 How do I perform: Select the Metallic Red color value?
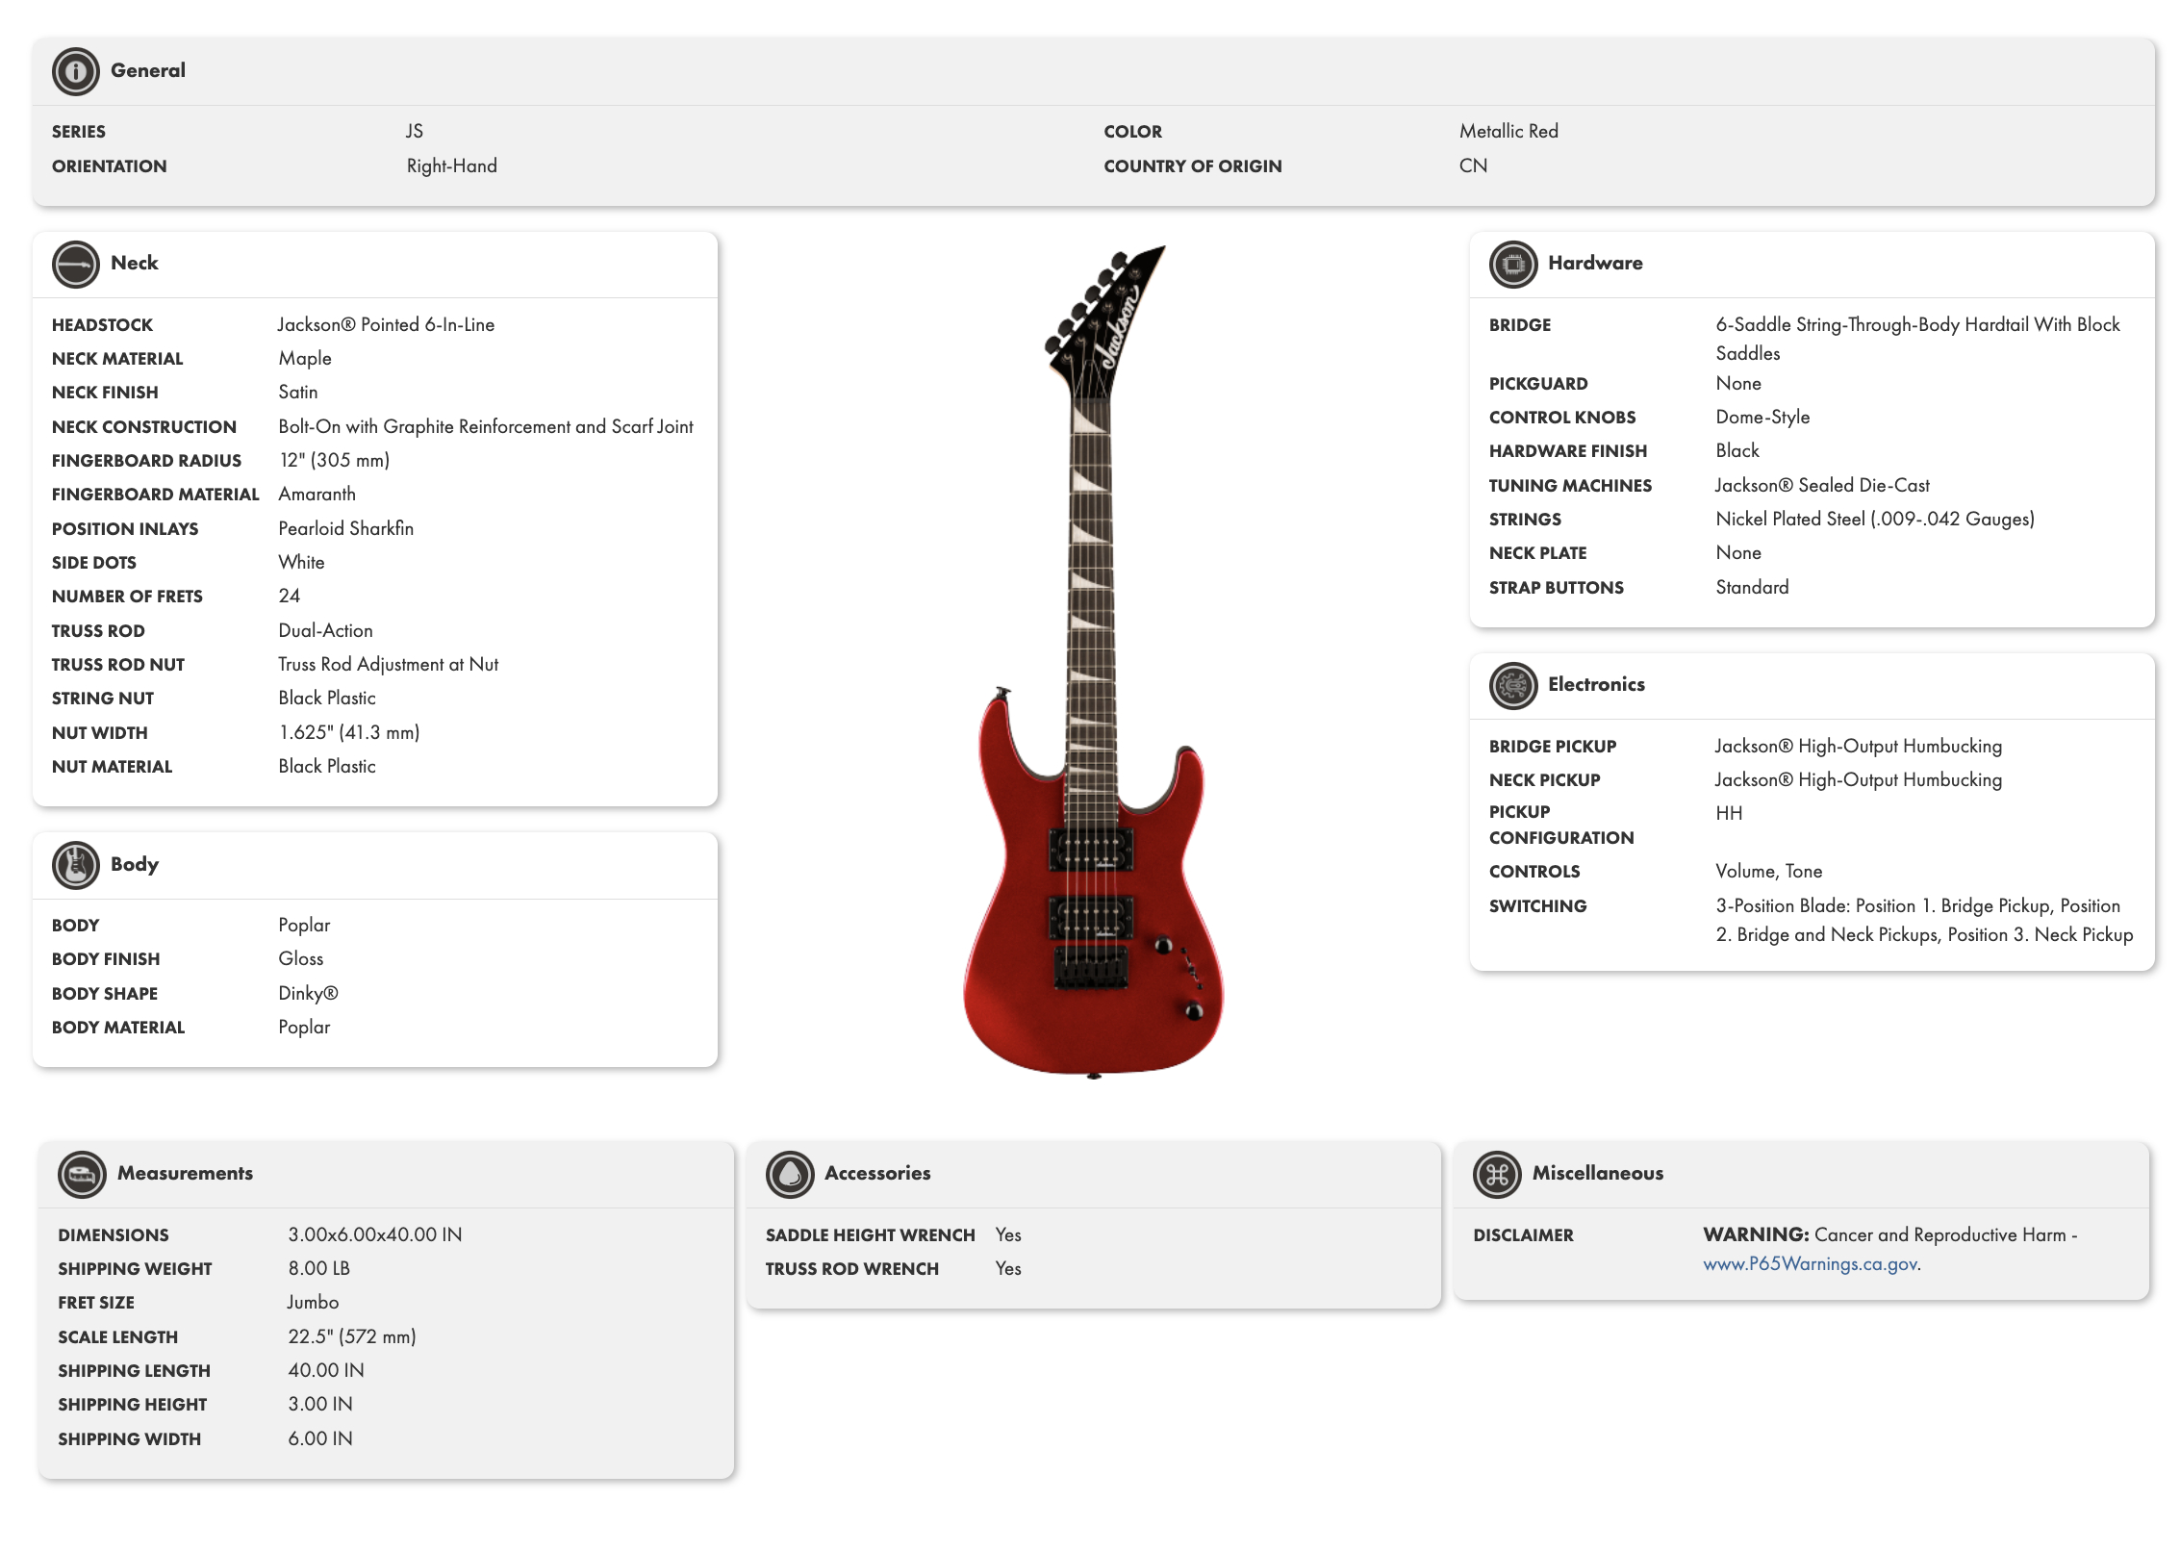[x=1508, y=131]
